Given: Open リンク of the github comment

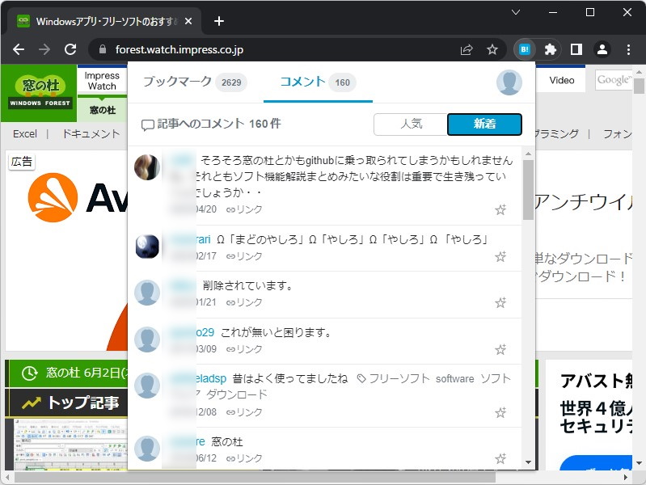Looking at the screenshot, I should click(244, 209).
